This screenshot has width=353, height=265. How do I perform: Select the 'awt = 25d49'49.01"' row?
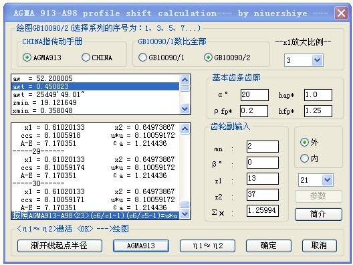tap(96, 94)
